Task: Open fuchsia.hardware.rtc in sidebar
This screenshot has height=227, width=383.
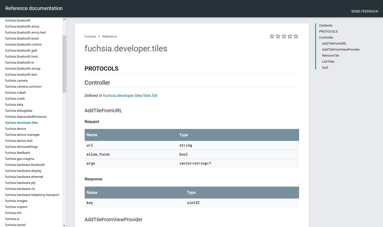Action: (20, 189)
